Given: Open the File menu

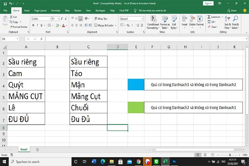Looking at the screenshot, I should 5,11.
